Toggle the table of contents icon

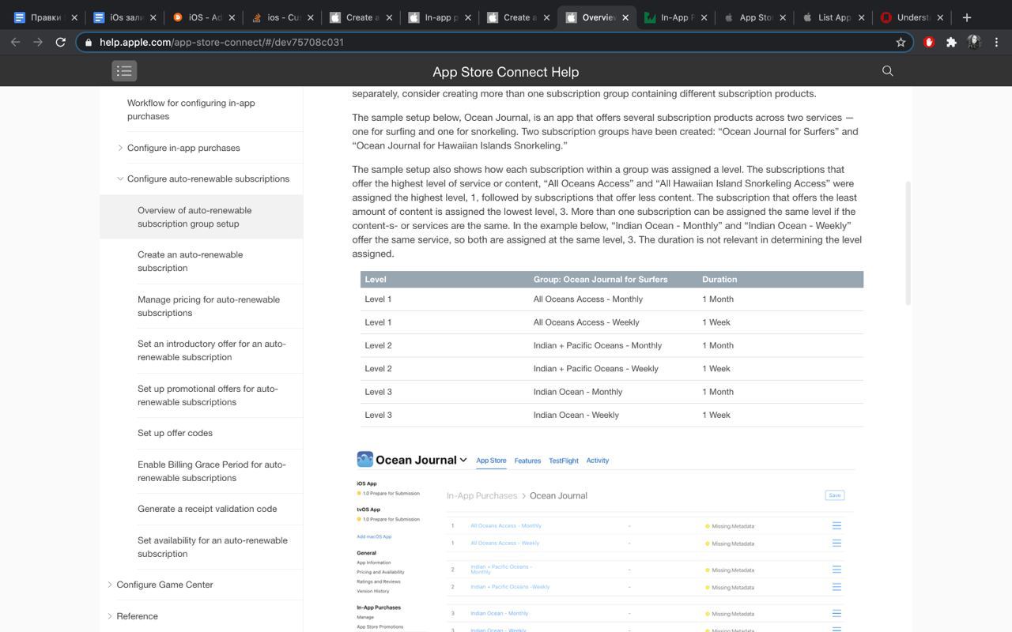click(124, 71)
